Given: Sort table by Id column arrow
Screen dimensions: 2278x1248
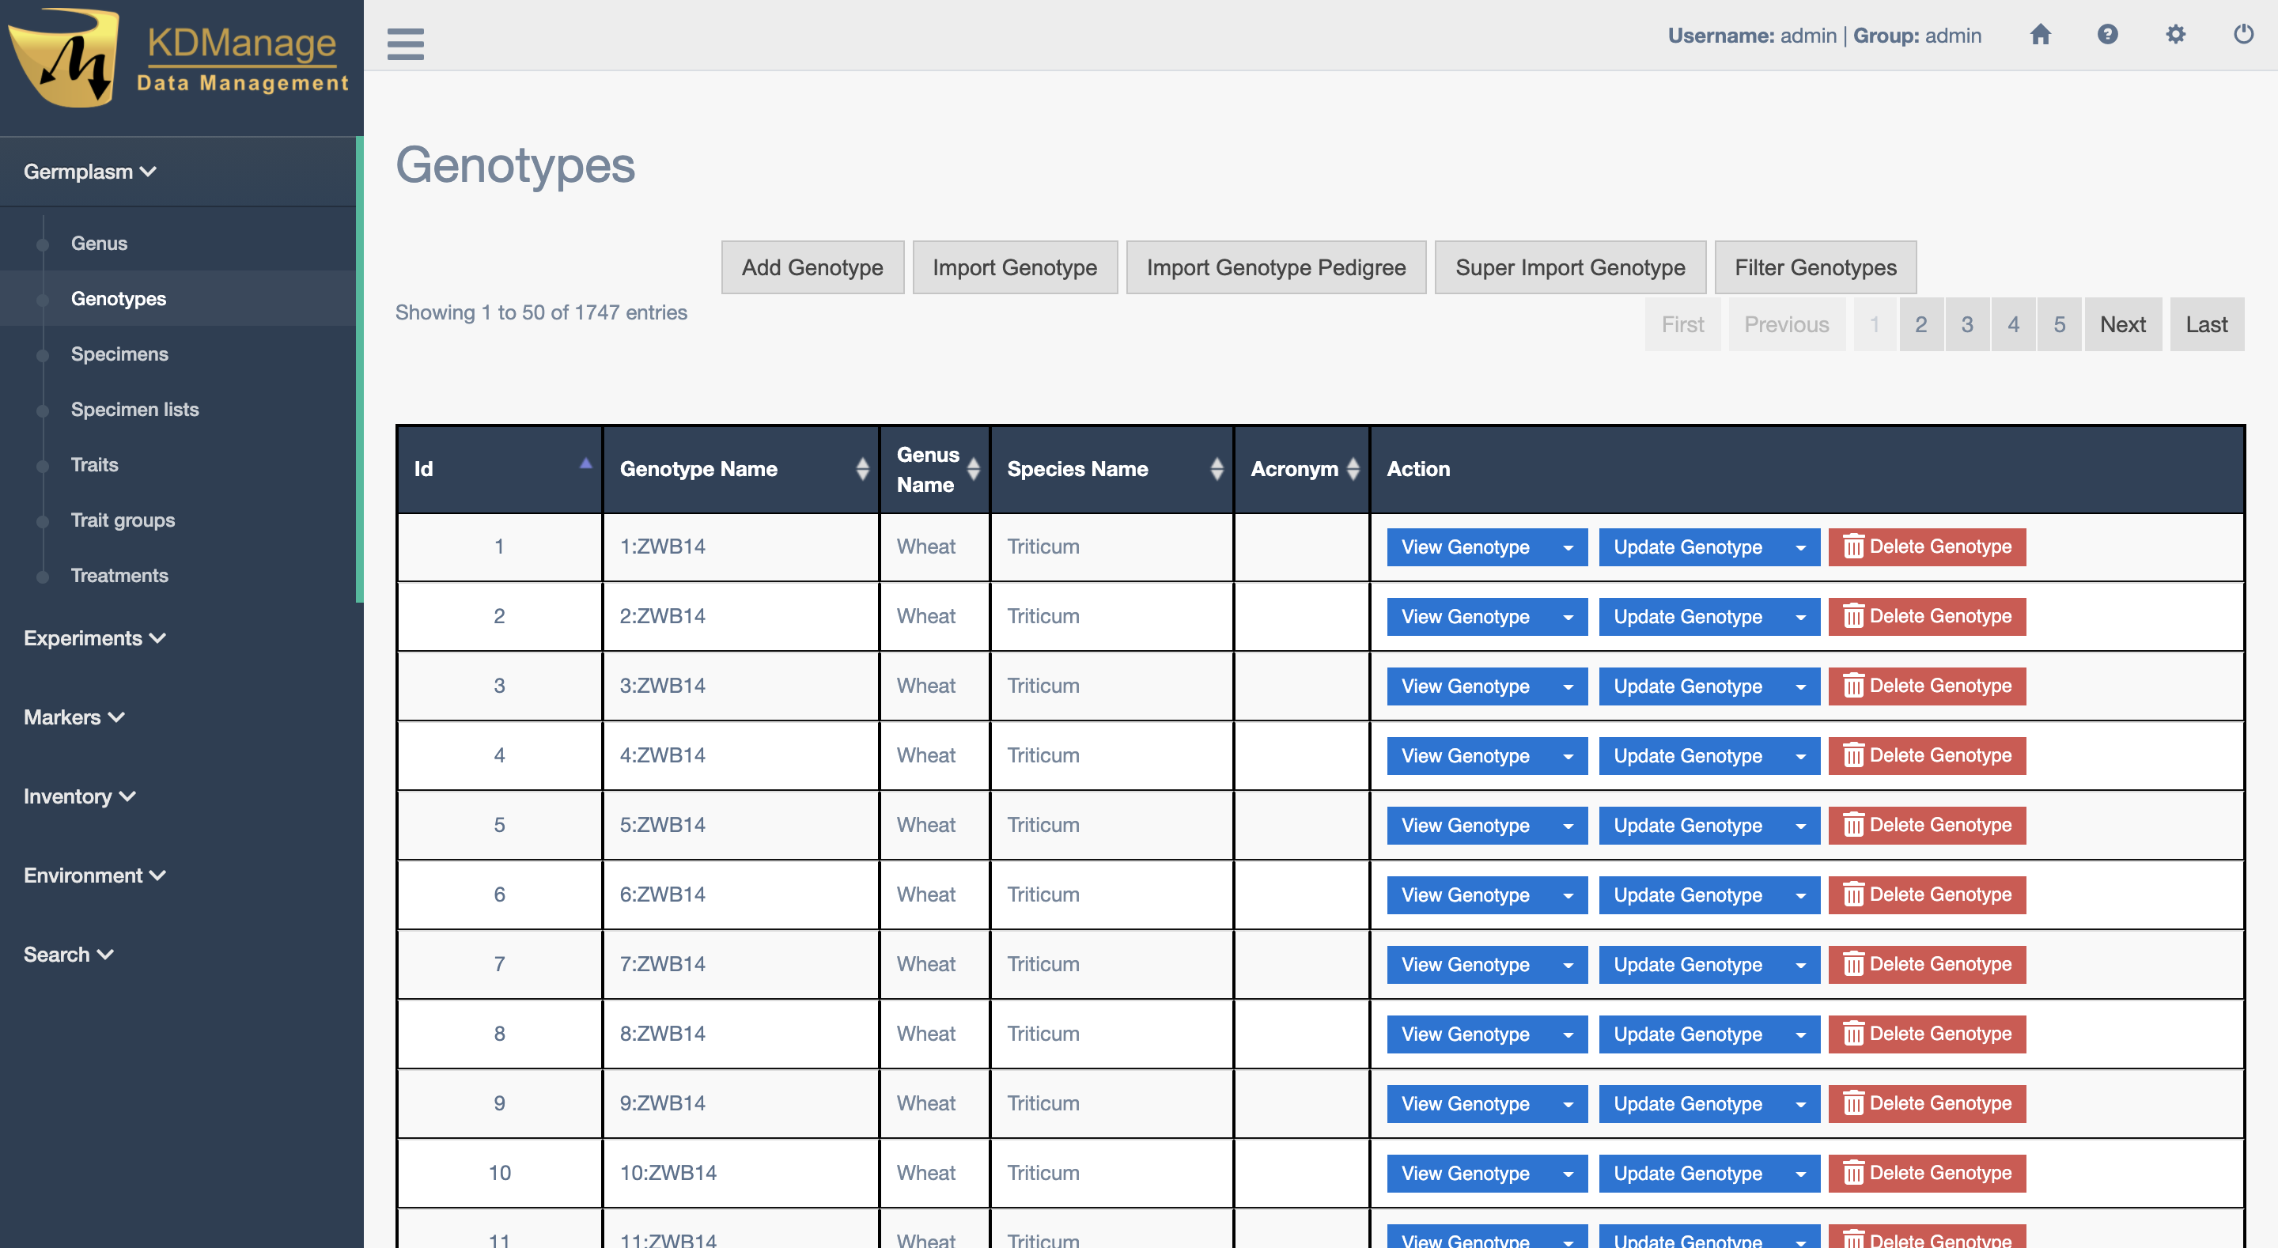Looking at the screenshot, I should pyautogui.click(x=585, y=463).
